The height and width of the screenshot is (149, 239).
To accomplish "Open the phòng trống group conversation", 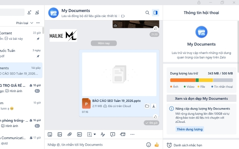I will [x=21, y=123].
